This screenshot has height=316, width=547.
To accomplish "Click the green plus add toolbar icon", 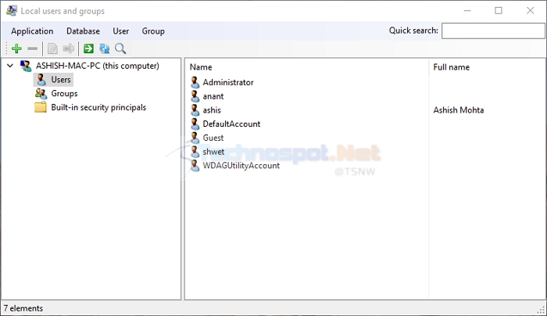I will (x=16, y=48).
